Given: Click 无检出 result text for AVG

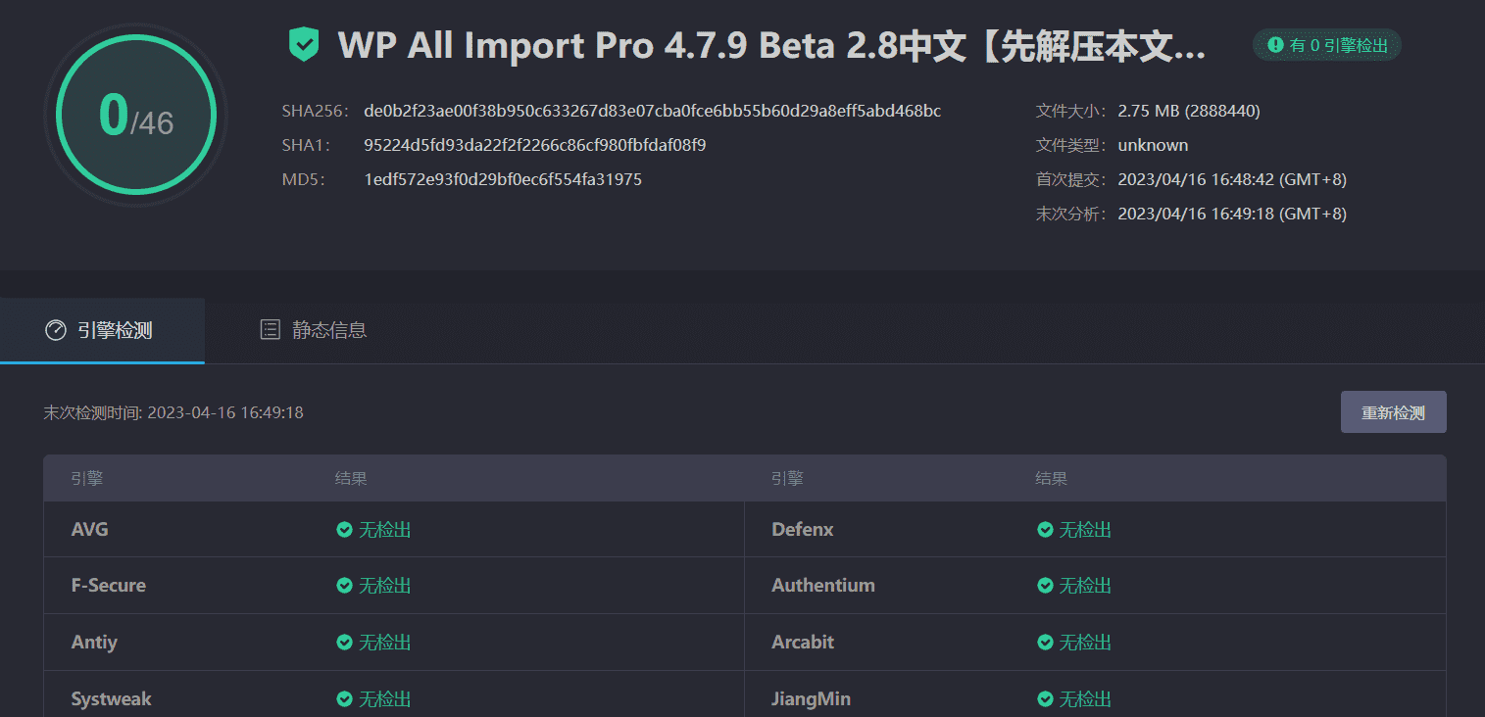Looking at the screenshot, I should [384, 530].
